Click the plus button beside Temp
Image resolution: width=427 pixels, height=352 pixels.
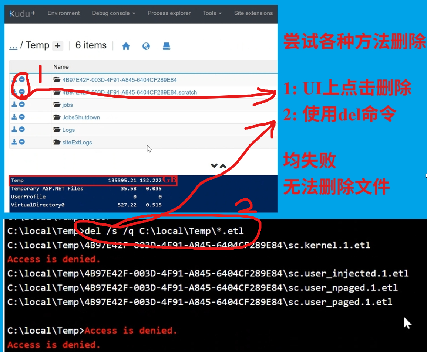pyautogui.click(x=57, y=46)
